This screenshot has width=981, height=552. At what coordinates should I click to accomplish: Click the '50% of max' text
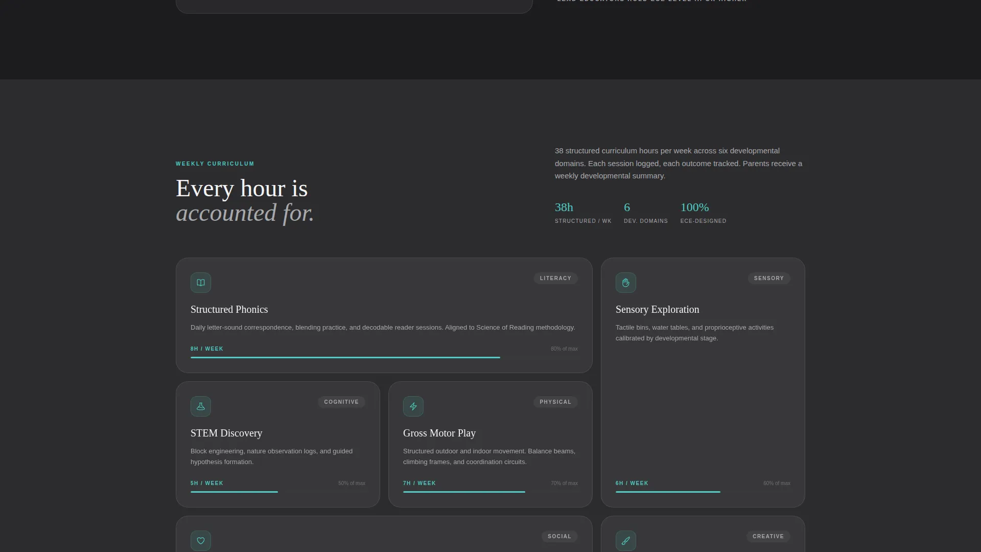pyautogui.click(x=352, y=484)
